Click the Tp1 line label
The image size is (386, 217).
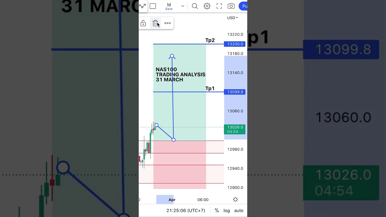click(210, 88)
